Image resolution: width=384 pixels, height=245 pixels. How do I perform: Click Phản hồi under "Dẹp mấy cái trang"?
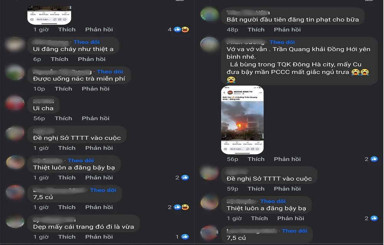(99, 237)
